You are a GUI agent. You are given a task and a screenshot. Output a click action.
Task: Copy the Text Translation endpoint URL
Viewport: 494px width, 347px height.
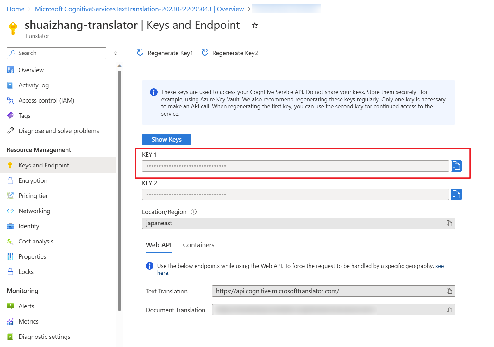(449, 291)
